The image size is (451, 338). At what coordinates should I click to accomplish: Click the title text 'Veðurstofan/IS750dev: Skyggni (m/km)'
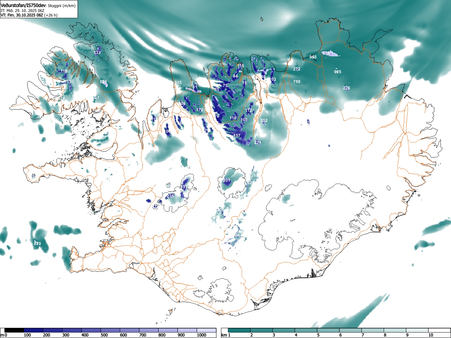pyautogui.click(x=38, y=6)
